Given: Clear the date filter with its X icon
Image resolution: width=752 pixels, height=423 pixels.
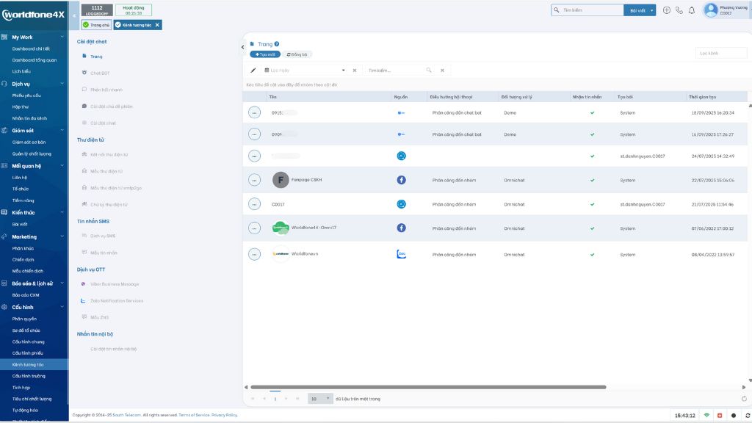Looking at the screenshot, I should [355, 70].
